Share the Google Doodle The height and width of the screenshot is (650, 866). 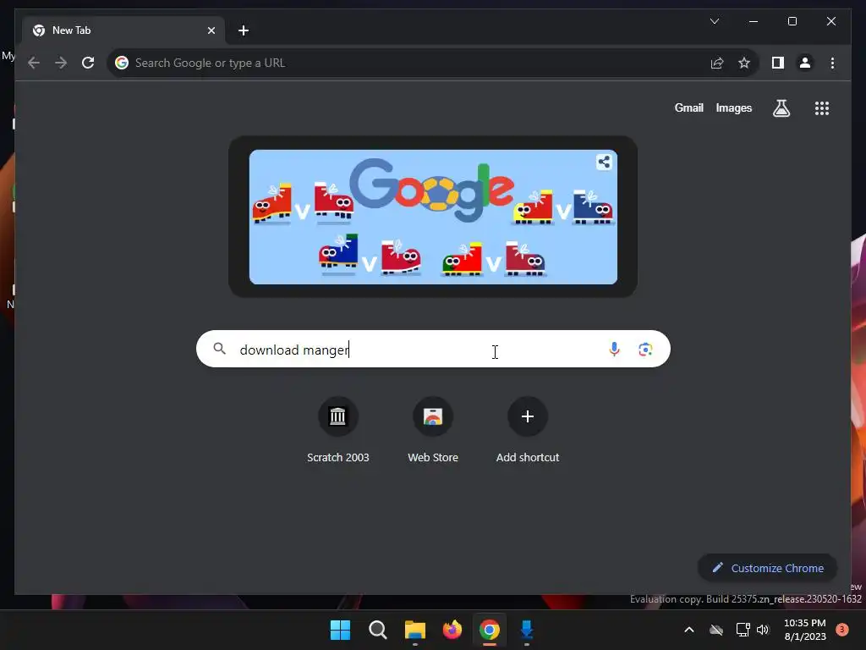tap(604, 162)
